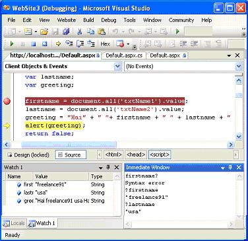Open the Debug menu
This screenshot has width=248, height=241.
109,20
